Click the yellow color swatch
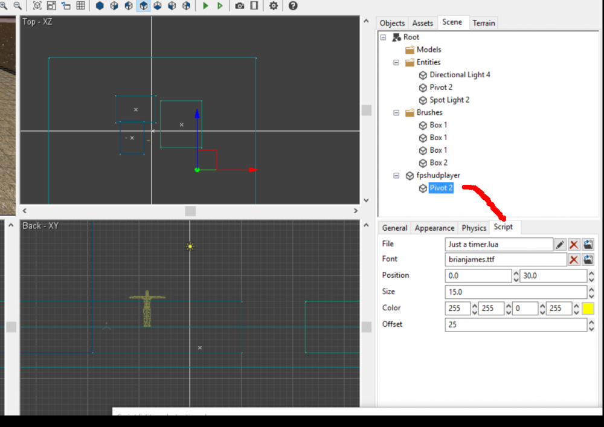This screenshot has width=604, height=427. click(x=588, y=309)
